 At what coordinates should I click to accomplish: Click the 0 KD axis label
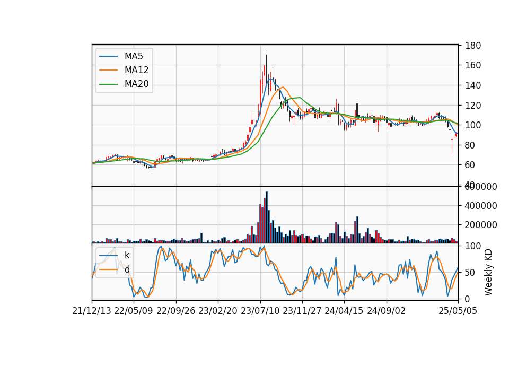(468, 299)
